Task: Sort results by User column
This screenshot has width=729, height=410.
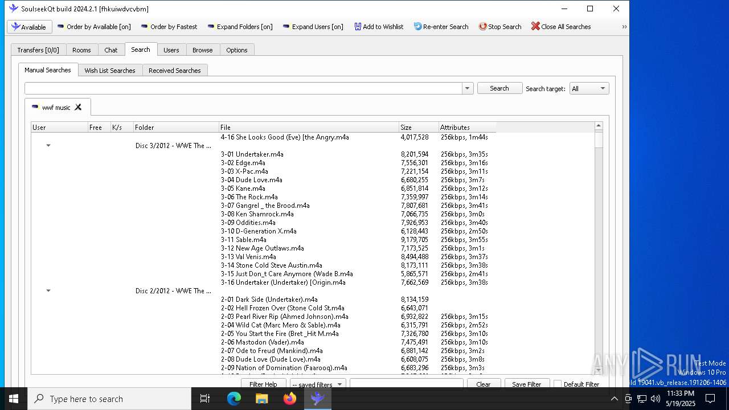Action: tap(59, 127)
